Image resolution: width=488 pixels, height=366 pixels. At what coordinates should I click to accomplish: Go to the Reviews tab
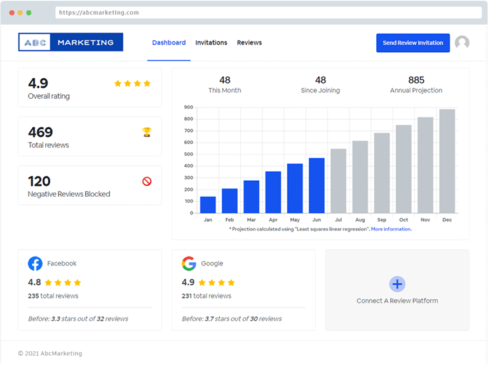(249, 43)
